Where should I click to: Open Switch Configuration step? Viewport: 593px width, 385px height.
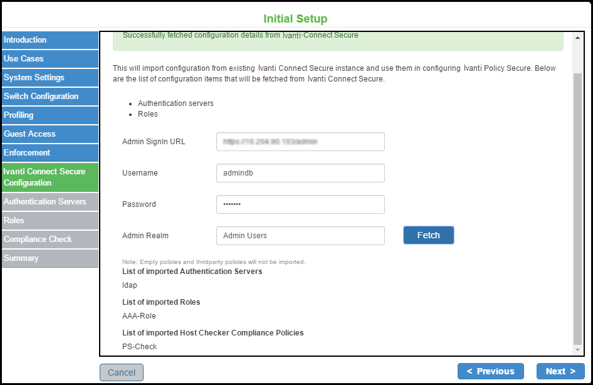click(x=49, y=97)
